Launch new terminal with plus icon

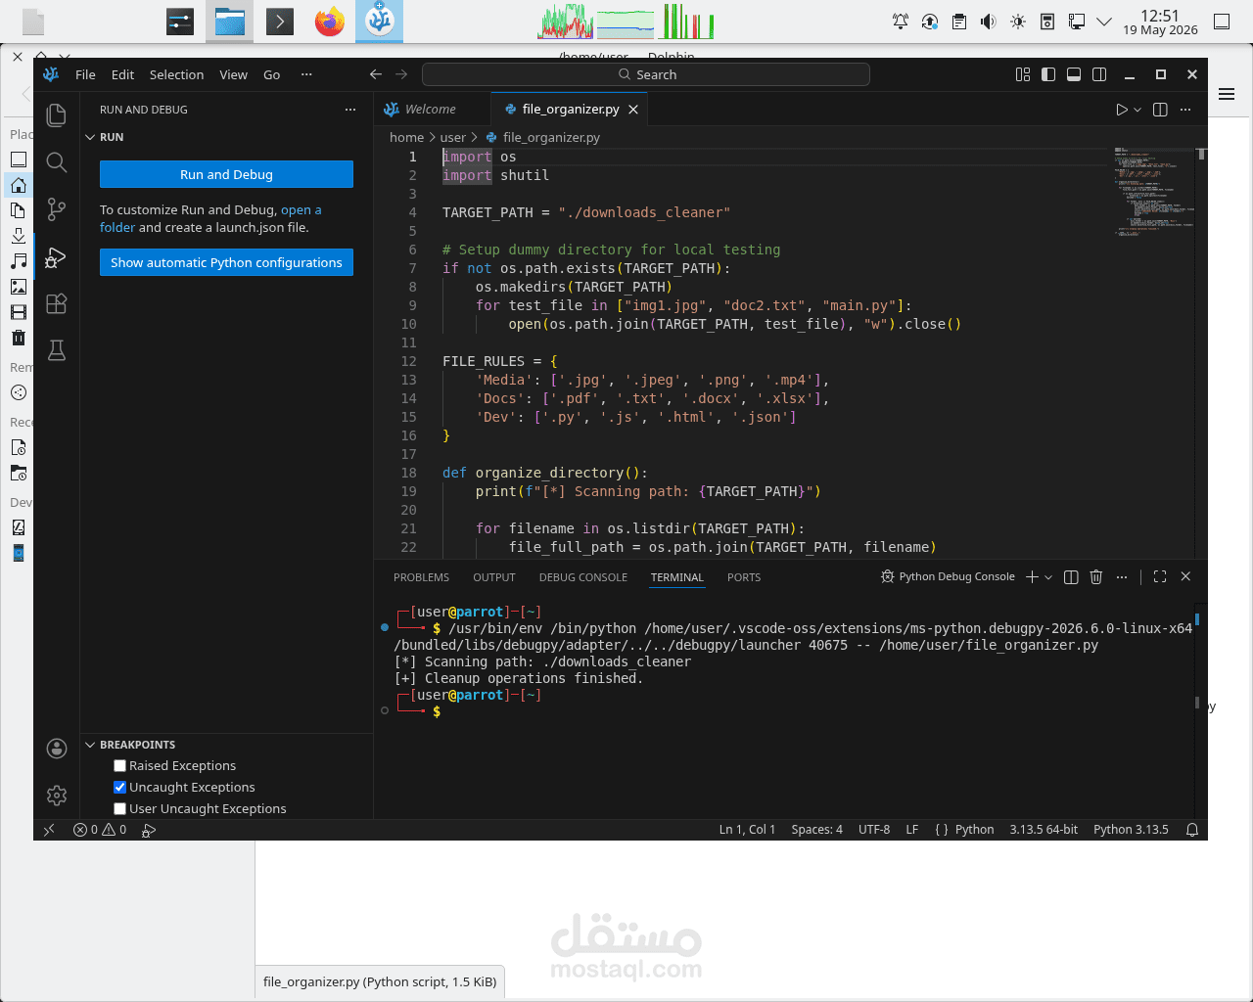click(x=1032, y=577)
